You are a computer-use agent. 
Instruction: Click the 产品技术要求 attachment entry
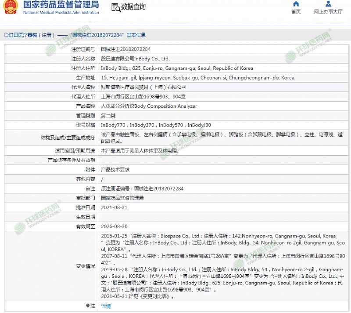115,169
